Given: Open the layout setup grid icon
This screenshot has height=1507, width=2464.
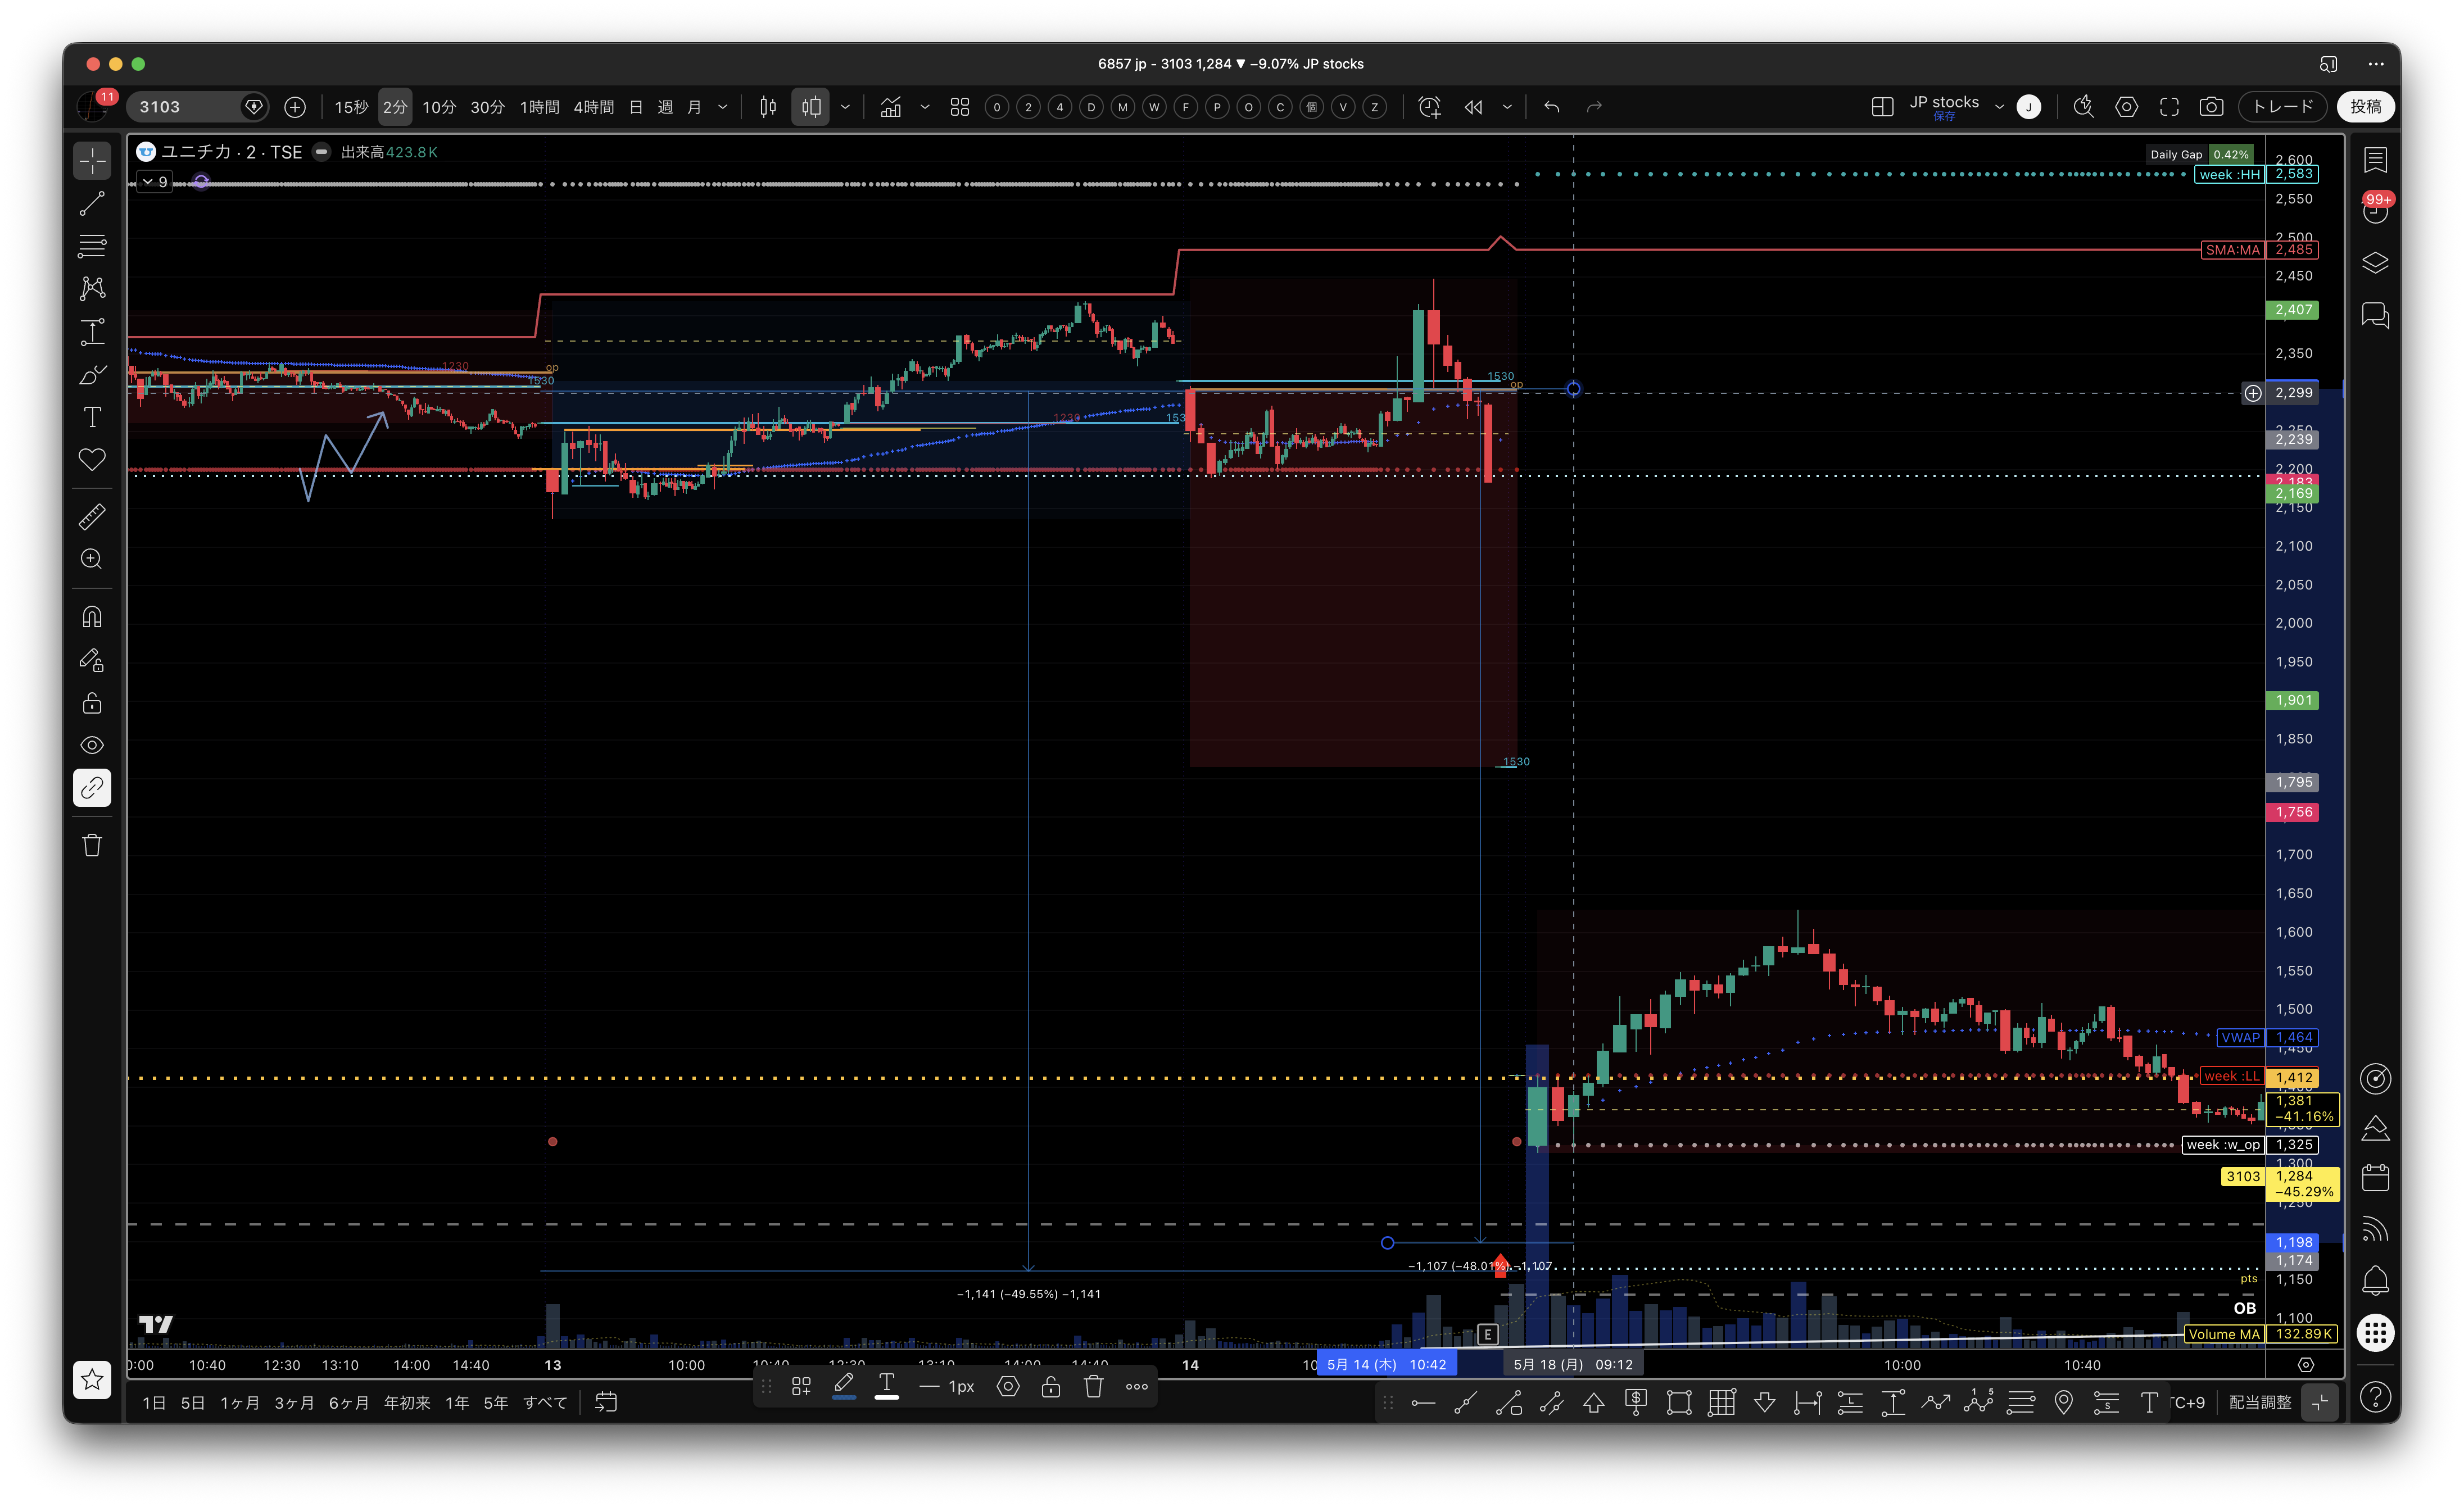Looking at the screenshot, I should [x=1882, y=107].
